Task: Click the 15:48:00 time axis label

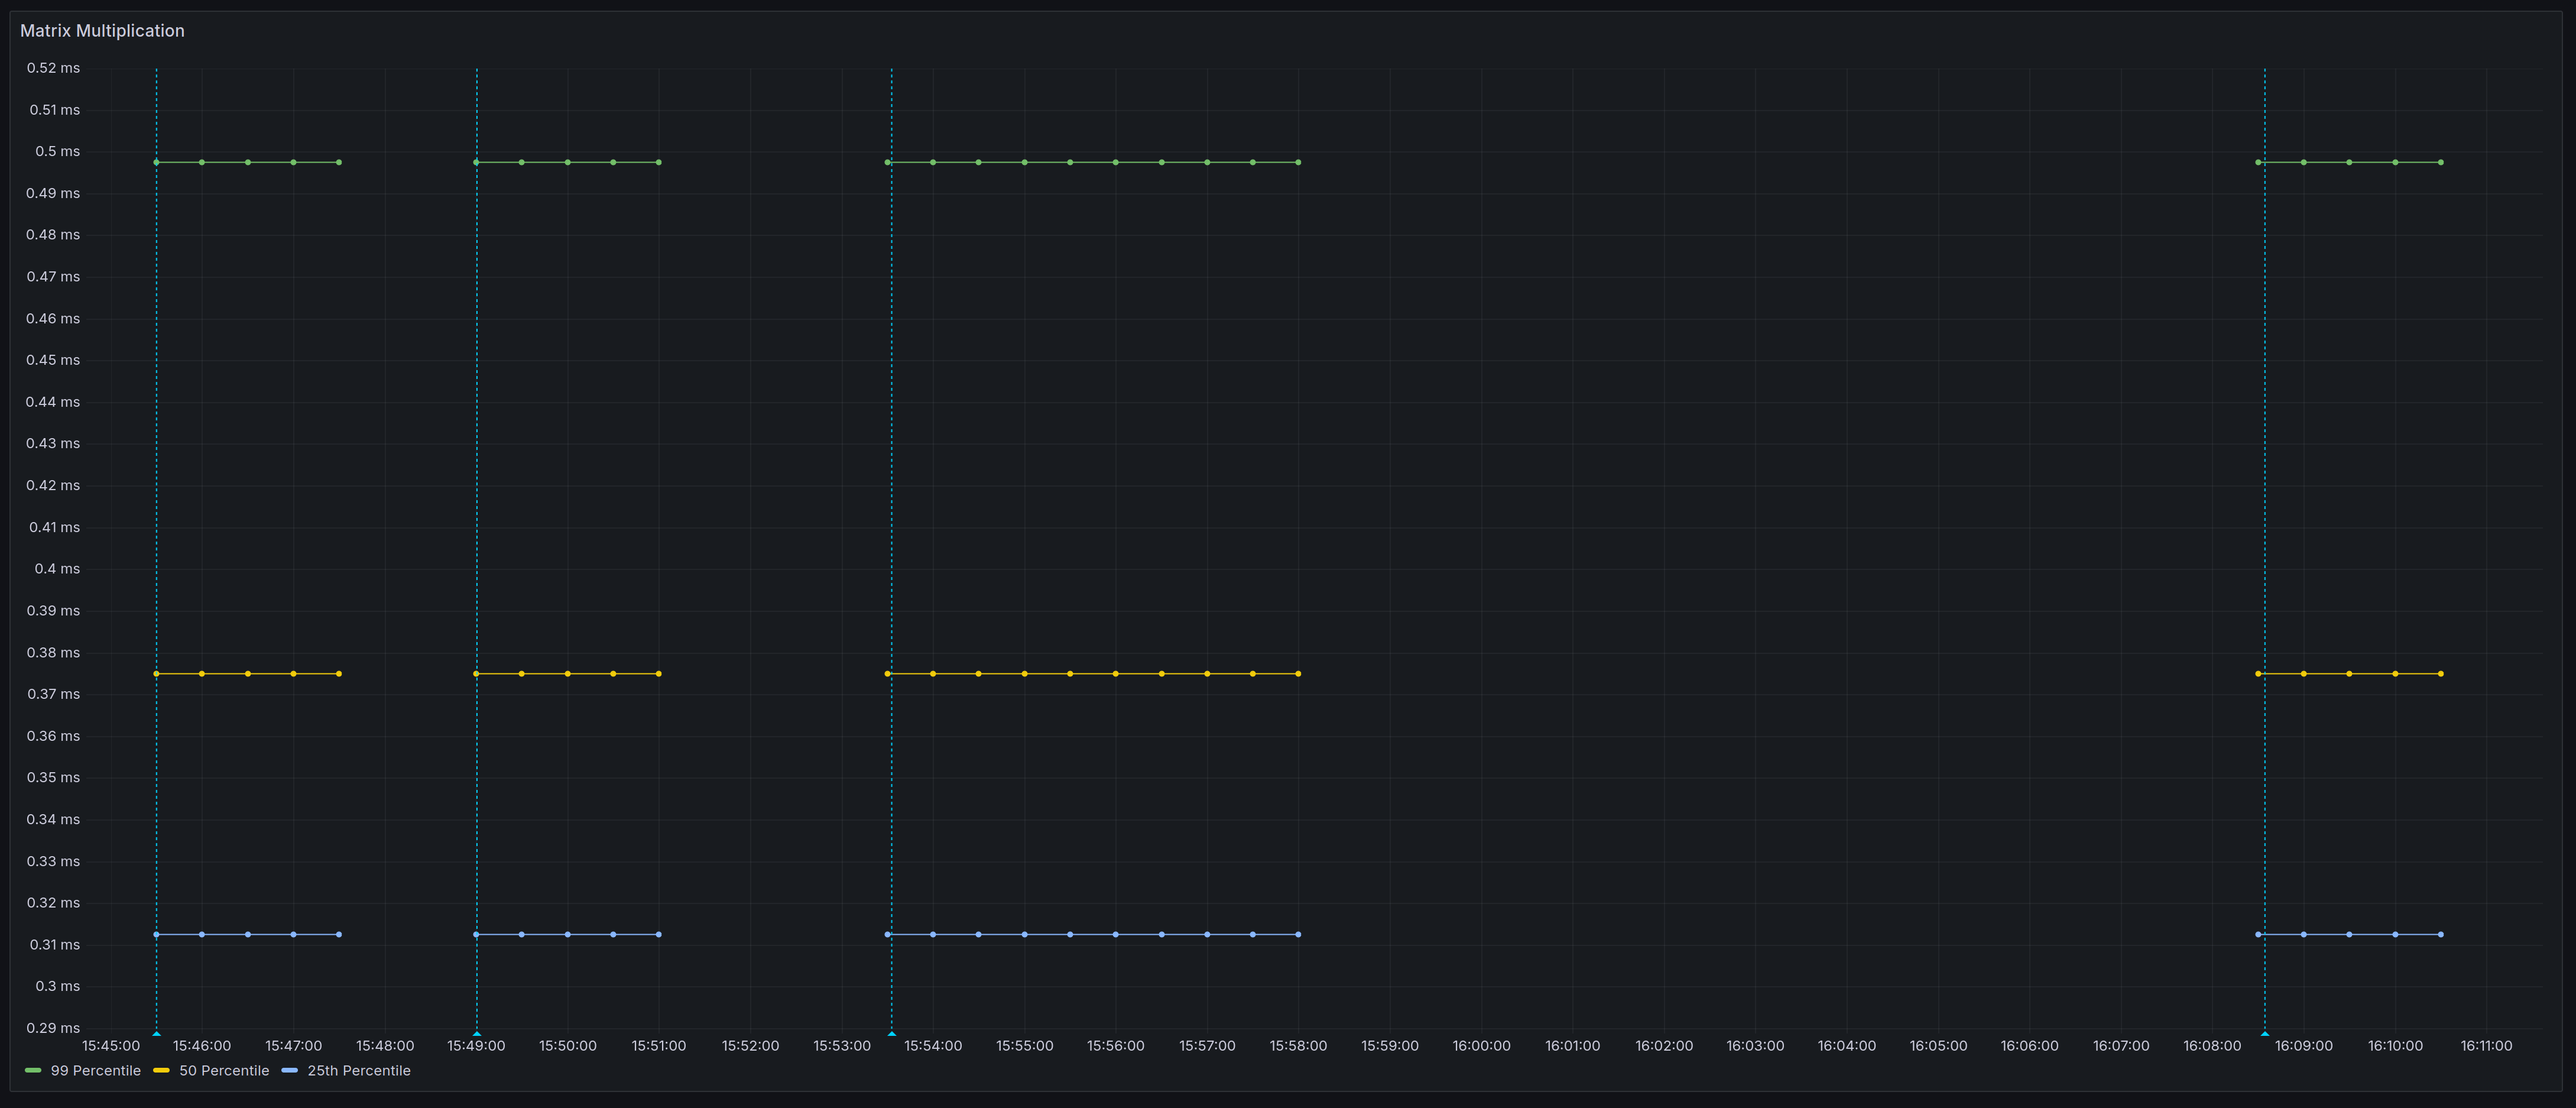Action: pyautogui.click(x=385, y=1046)
